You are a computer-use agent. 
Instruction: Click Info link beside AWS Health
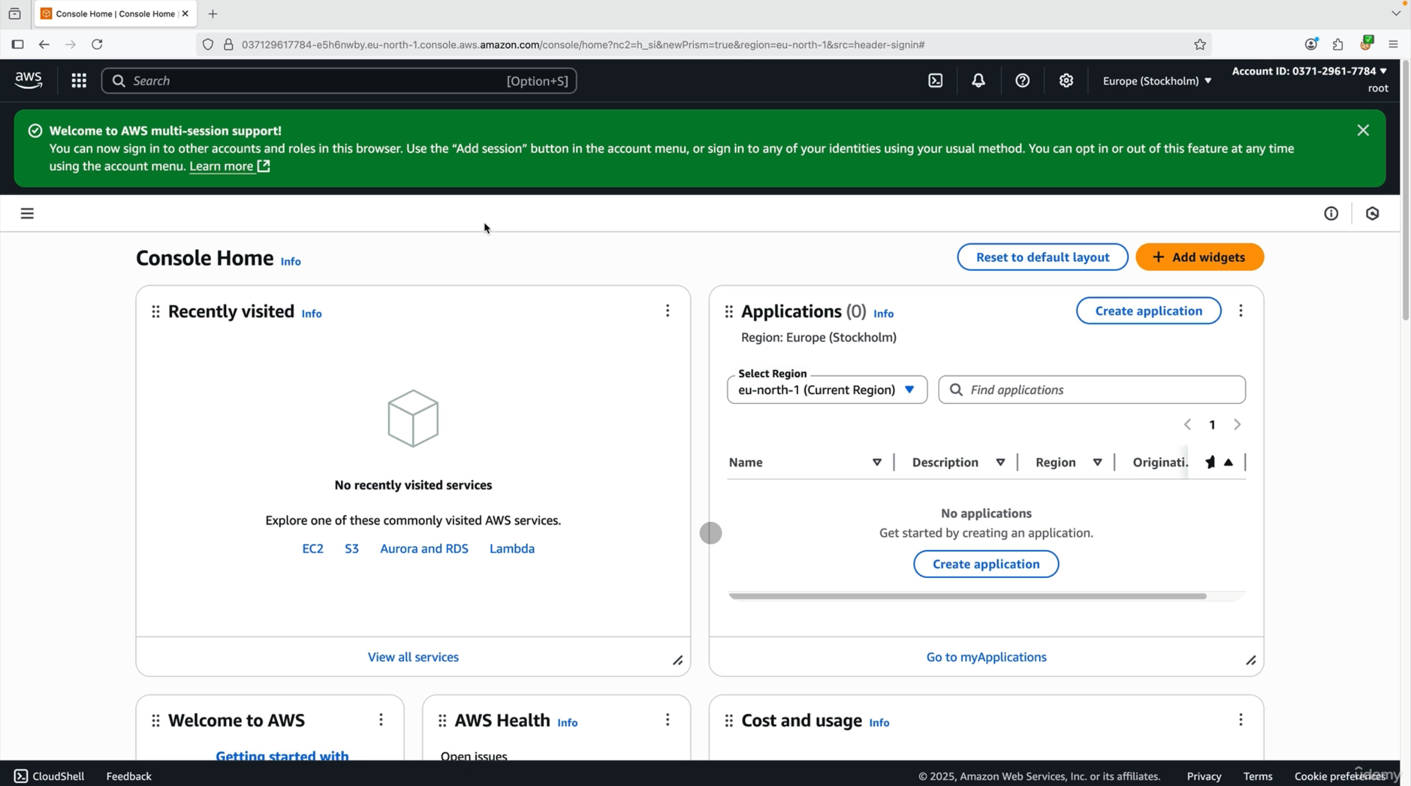coord(567,722)
